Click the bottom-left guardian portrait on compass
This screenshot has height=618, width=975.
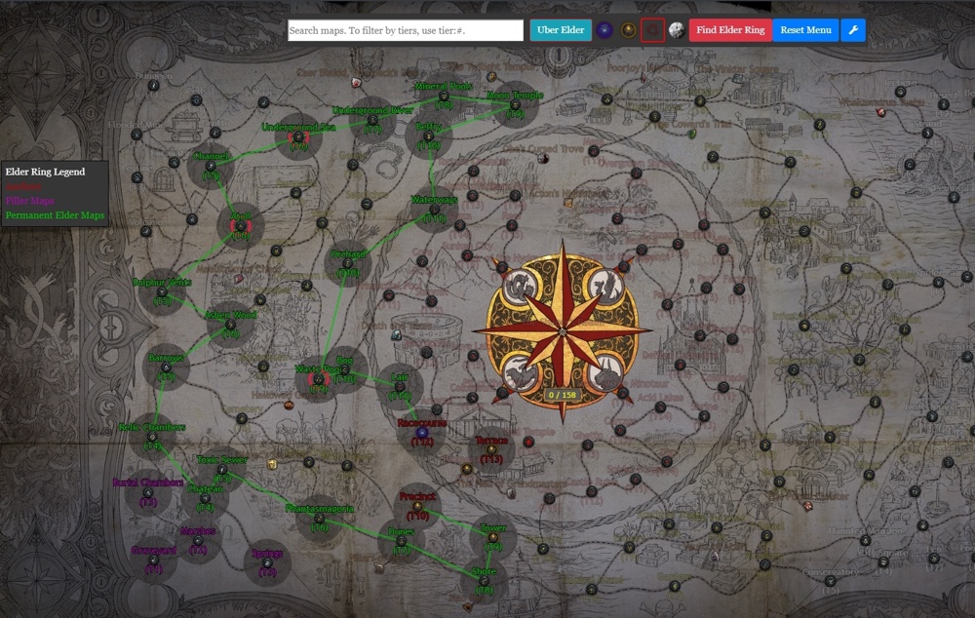[520, 371]
